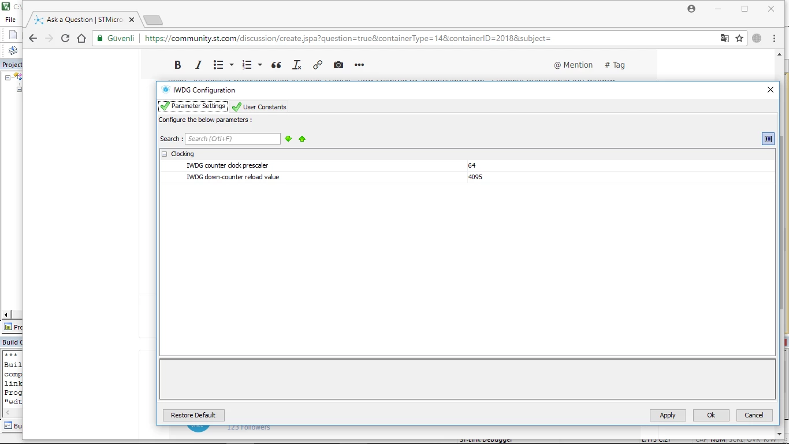
Task: Insert image using camera icon
Action: (x=338, y=65)
